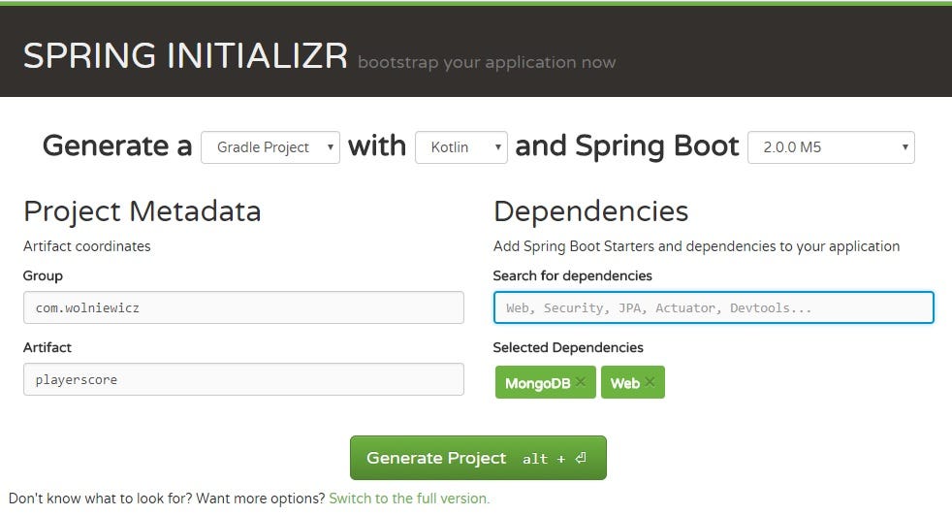Open the Kotlin language dropdown
Viewport: 952px width, 515px height.
(x=460, y=147)
